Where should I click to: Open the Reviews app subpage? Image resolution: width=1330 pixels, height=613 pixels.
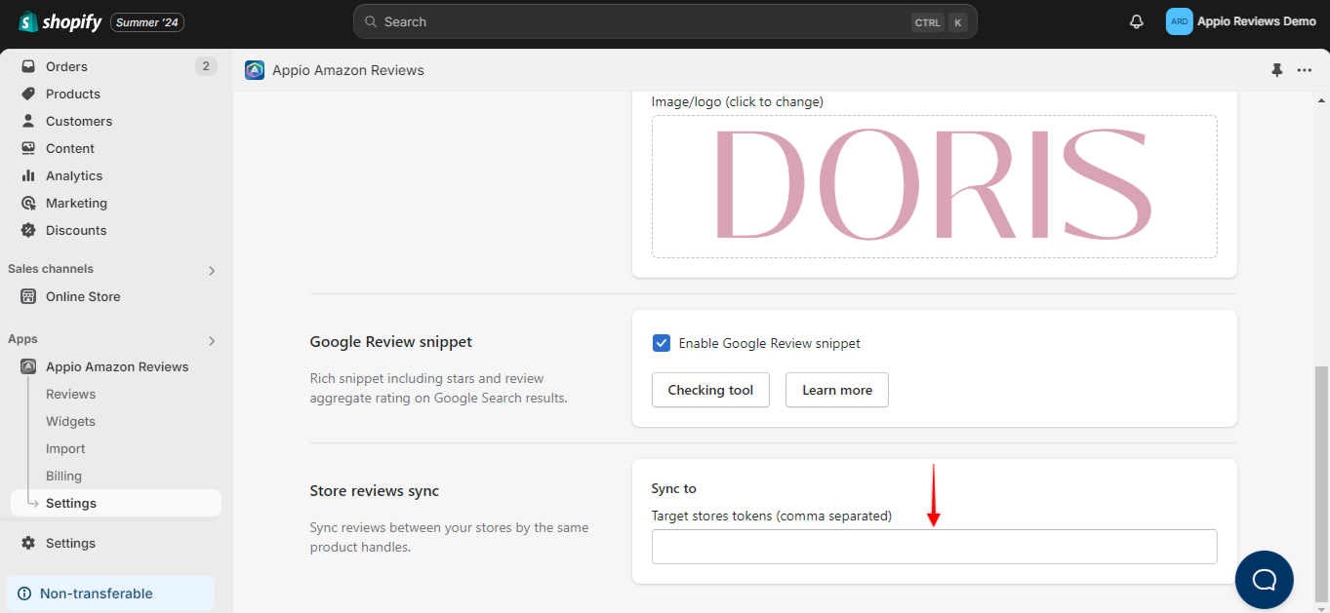click(x=70, y=394)
